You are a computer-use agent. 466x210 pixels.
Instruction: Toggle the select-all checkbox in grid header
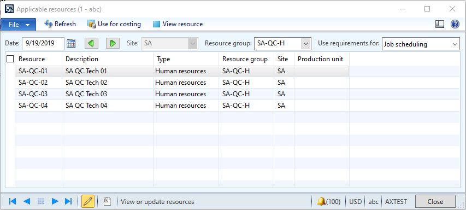click(10, 59)
